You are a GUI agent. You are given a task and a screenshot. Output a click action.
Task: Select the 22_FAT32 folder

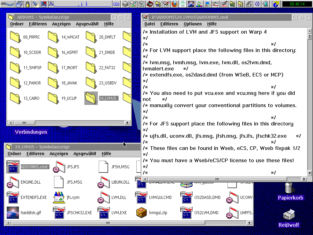coord(91,68)
